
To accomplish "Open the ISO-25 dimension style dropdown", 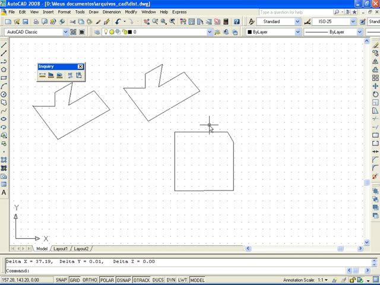I will click(x=353, y=22).
